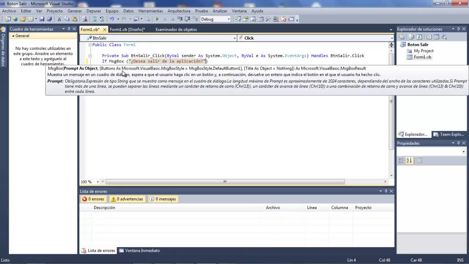Viewport: 469px width, 264px height.
Task: Click the Save All toolbar icon
Action: coord(49,19)
